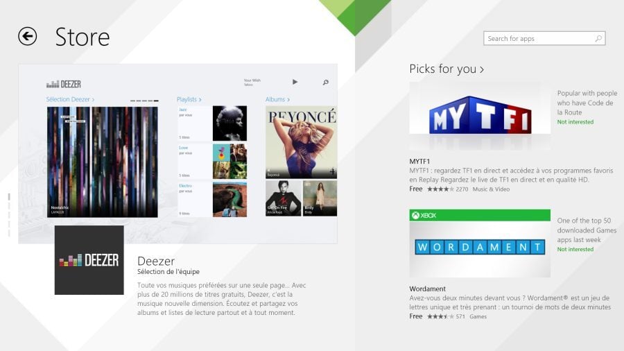The width and height of the screenshot is (624, 351).
Task: Mark Wordament as Not interested
Action: 575,249
